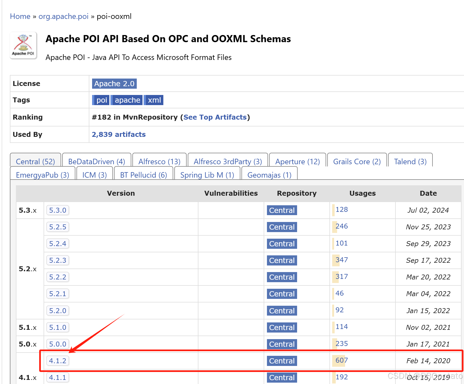The width and height of the screenshot is (464, 384).
Task: Open version 5.1.0
Action: point(58,327)
